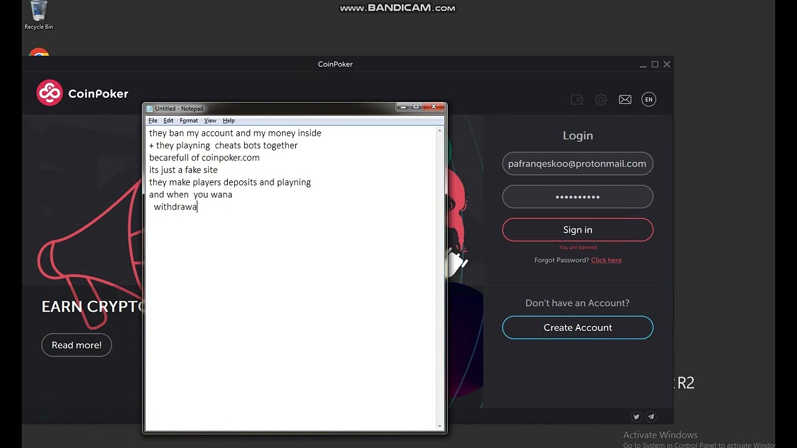
Task: Click the line '+ they playning cheats bots together'
Action: pyautogui.click(x=224, y=146)
